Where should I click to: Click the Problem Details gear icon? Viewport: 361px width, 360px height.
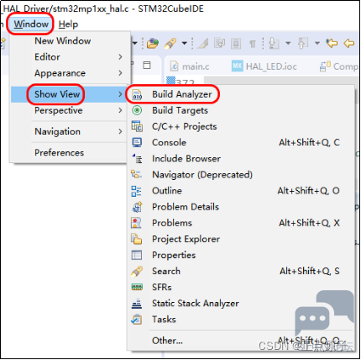(x=137, y=207)
